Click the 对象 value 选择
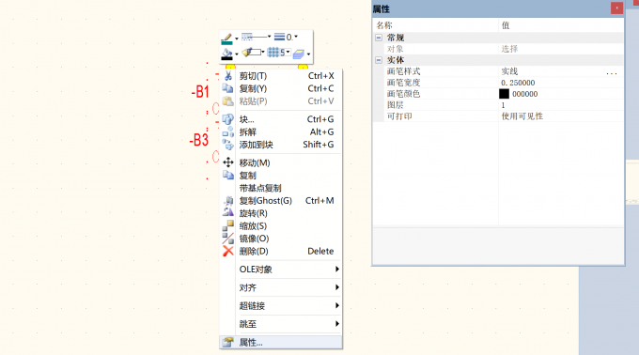The image size is (639, 355). 509,49
